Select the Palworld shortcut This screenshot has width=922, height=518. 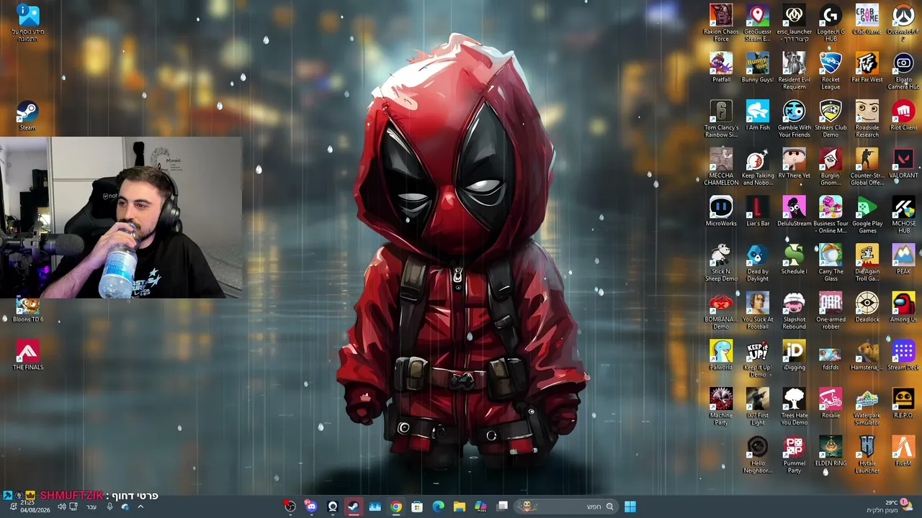point(721,355)
